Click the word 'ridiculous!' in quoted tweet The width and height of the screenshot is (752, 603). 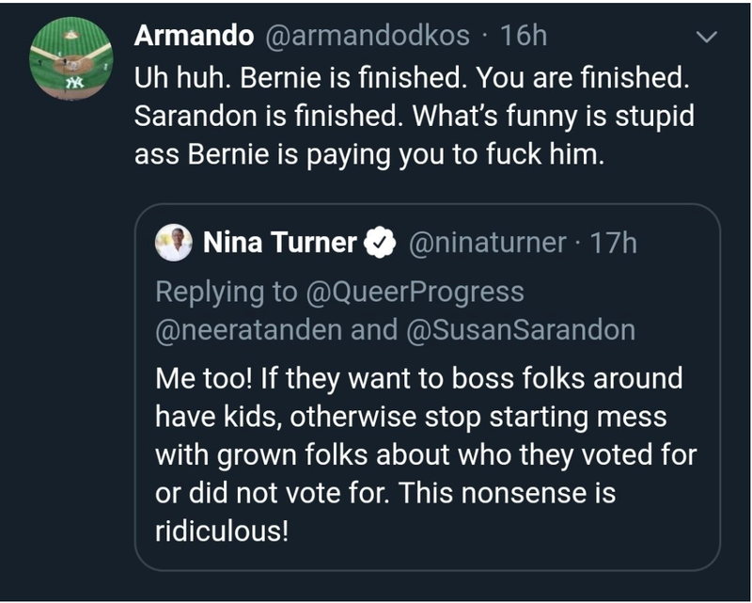pos(222,531)
